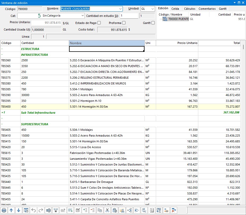Click the print icon in the bottom toolbar
246x215 pixels.
click(x=4, y=210)
